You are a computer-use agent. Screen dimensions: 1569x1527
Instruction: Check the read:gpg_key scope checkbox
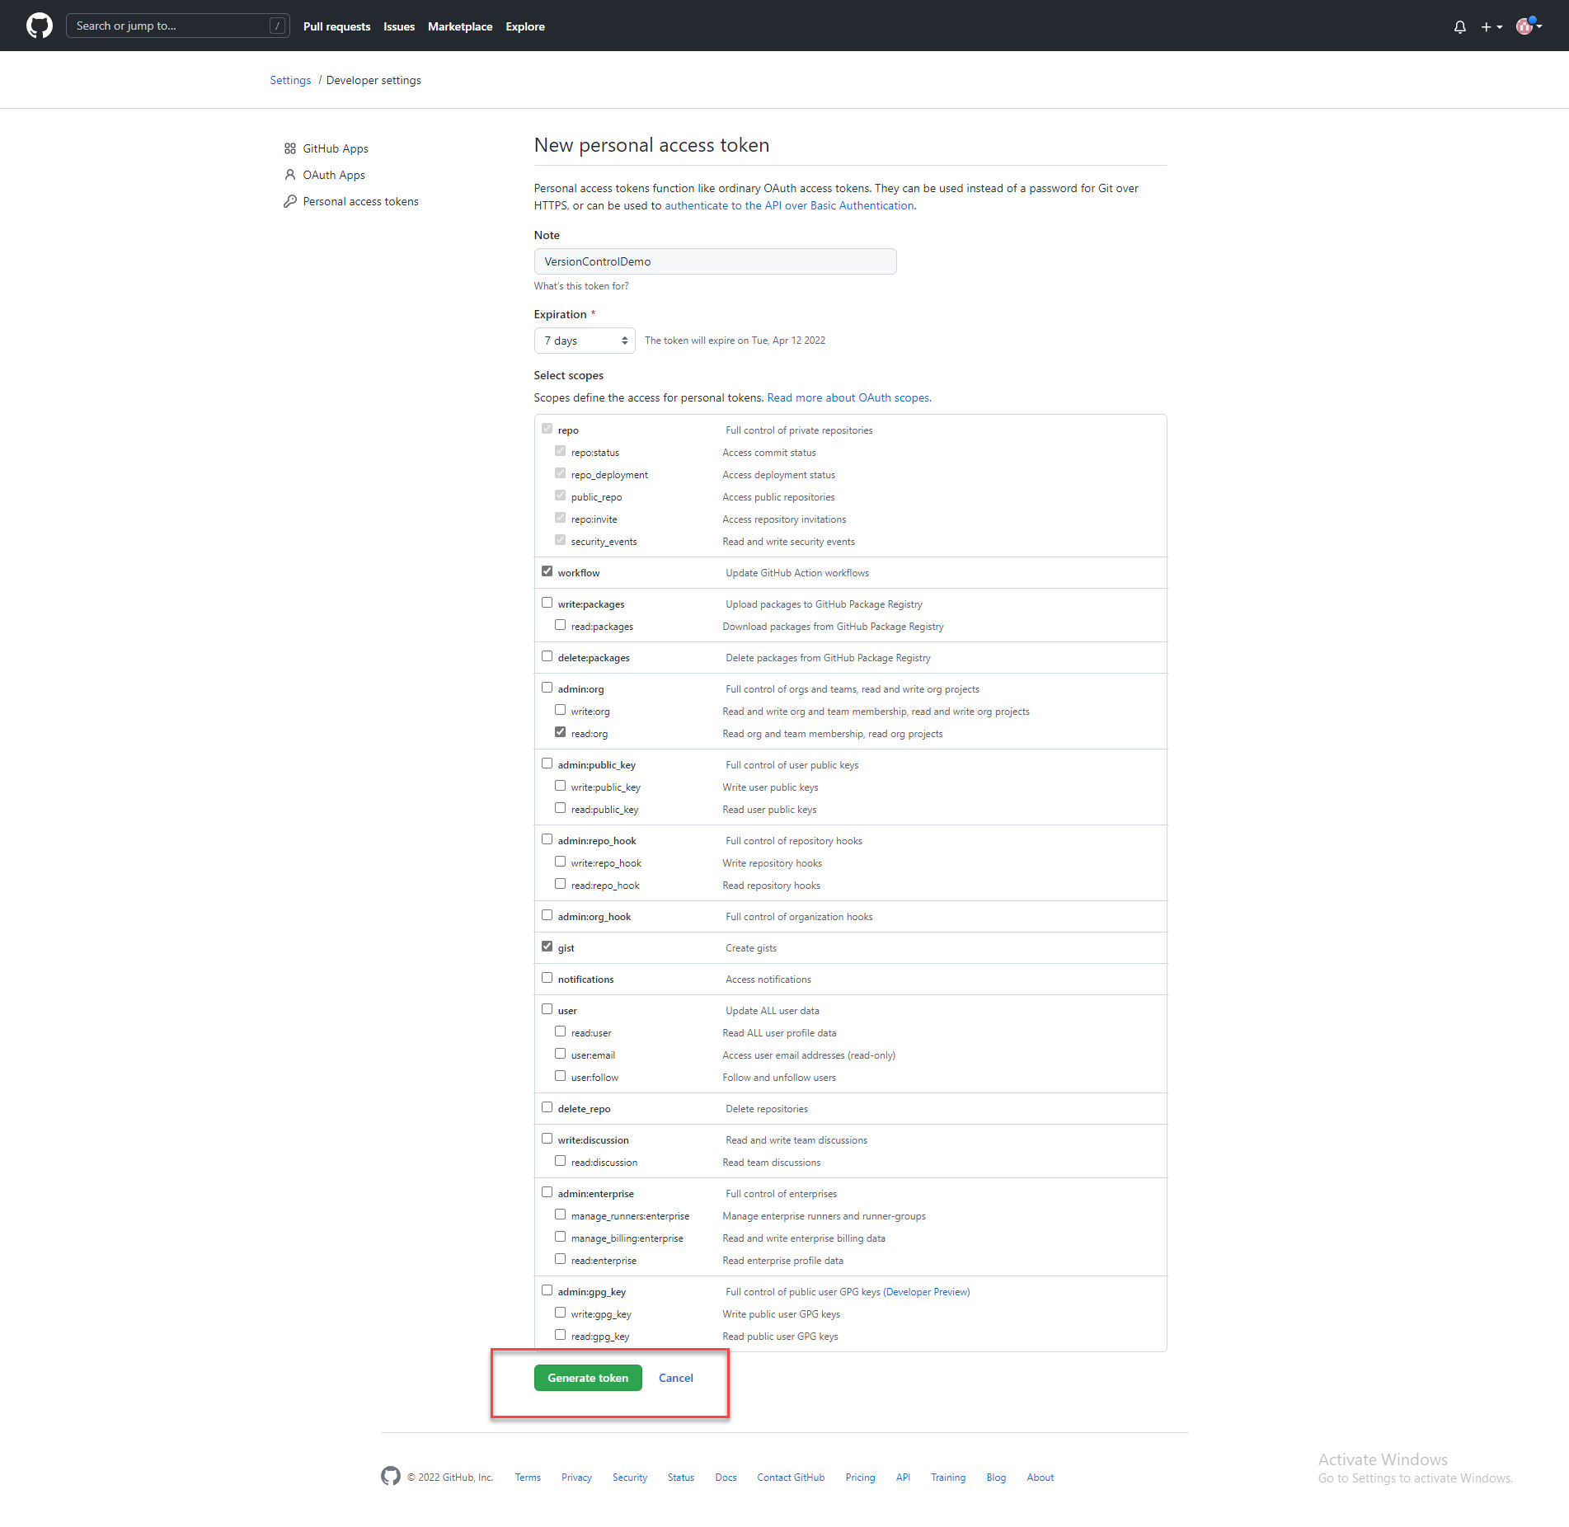tap(560, 1335)
